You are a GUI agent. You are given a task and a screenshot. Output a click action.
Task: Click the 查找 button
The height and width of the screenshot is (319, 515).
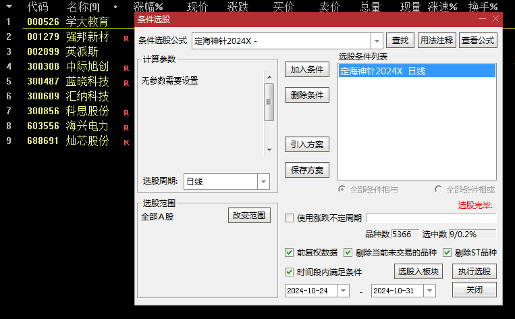(x=400, y=41)
